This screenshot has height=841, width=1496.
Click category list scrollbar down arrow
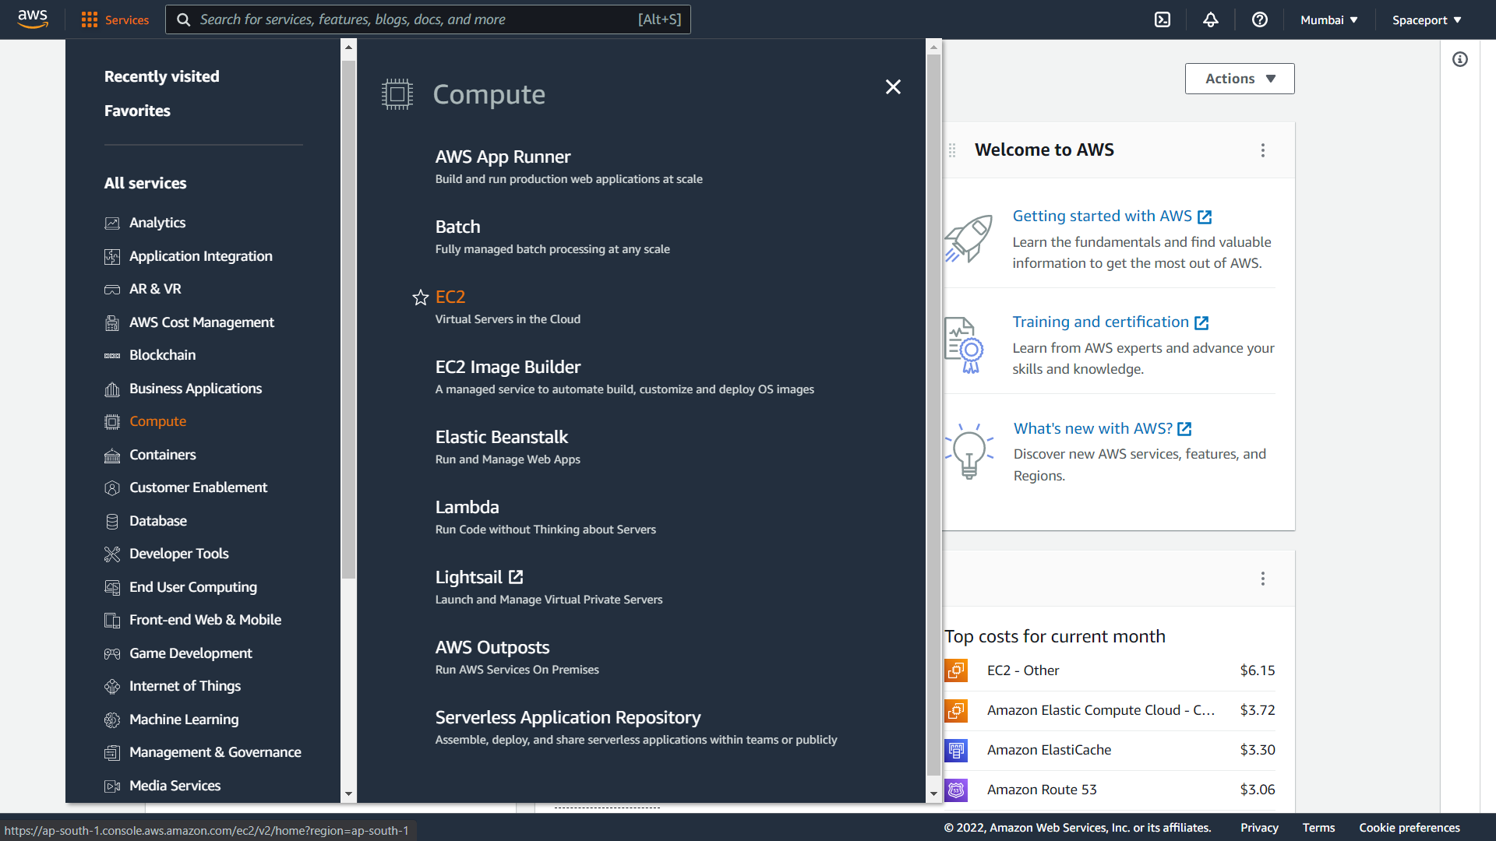[x=348, y=794]
